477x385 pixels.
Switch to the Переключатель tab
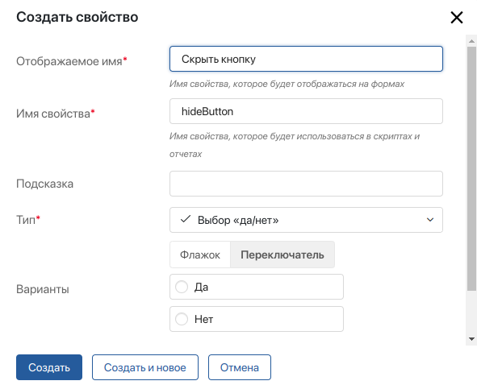point(282,255)
